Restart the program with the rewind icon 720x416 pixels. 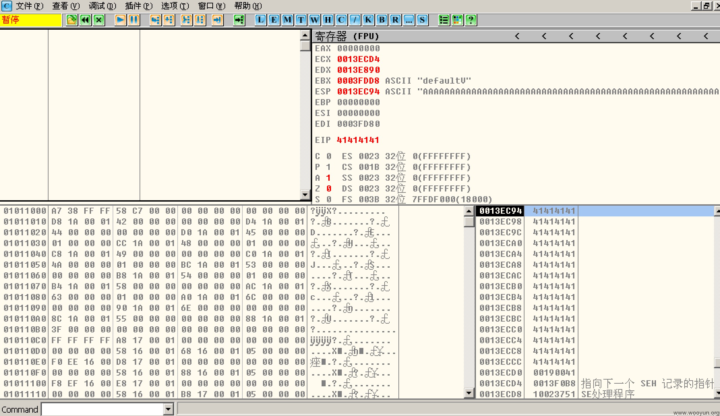(85, 20)
